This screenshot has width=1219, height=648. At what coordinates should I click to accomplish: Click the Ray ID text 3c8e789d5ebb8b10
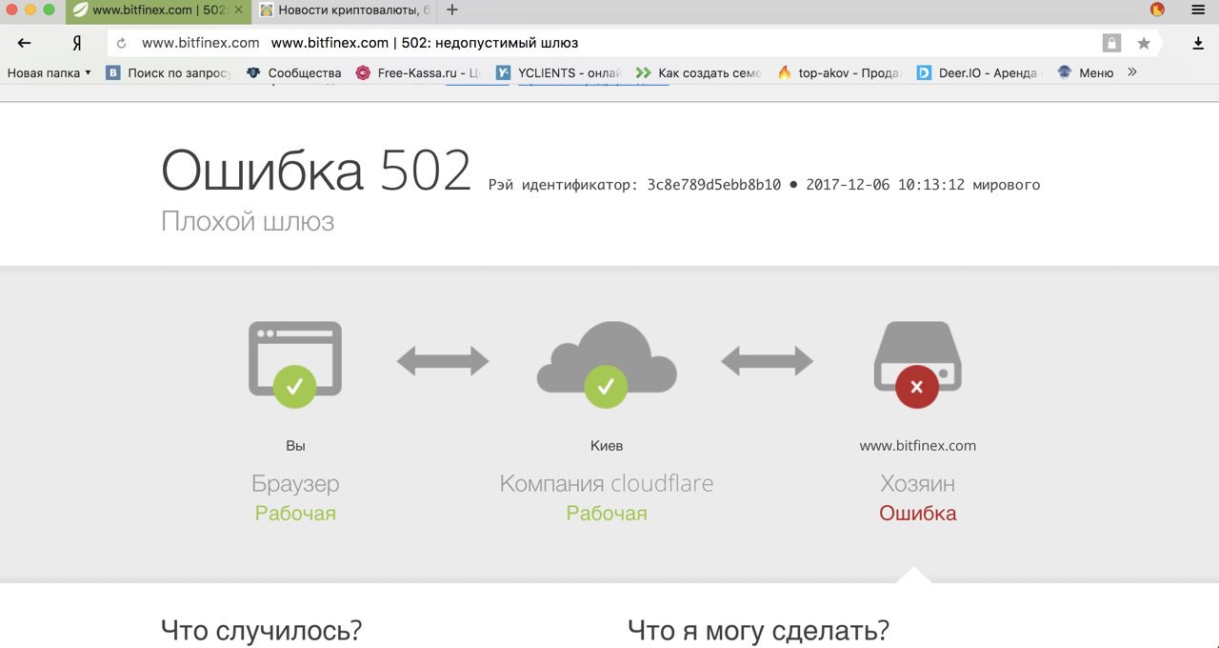coord(713,185)
